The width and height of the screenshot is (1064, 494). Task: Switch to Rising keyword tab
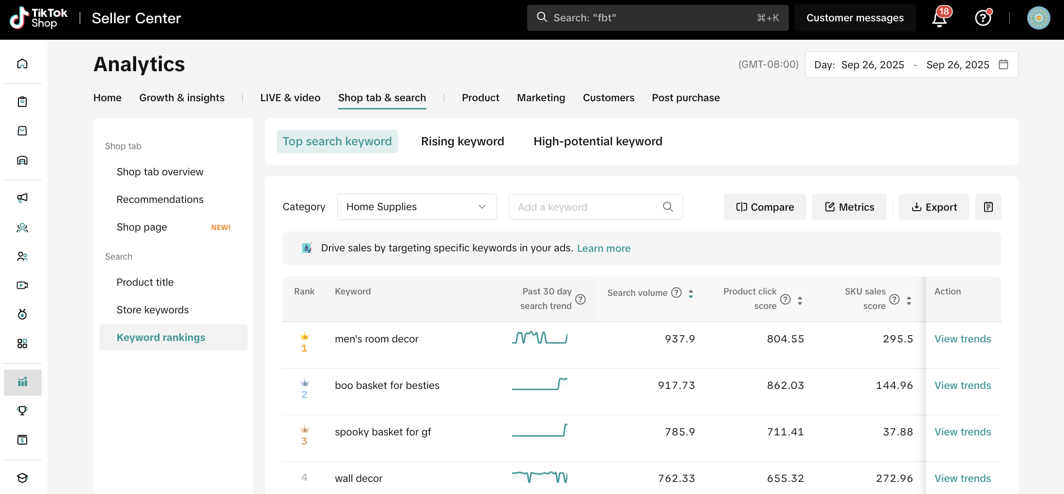tap(462, 141)
